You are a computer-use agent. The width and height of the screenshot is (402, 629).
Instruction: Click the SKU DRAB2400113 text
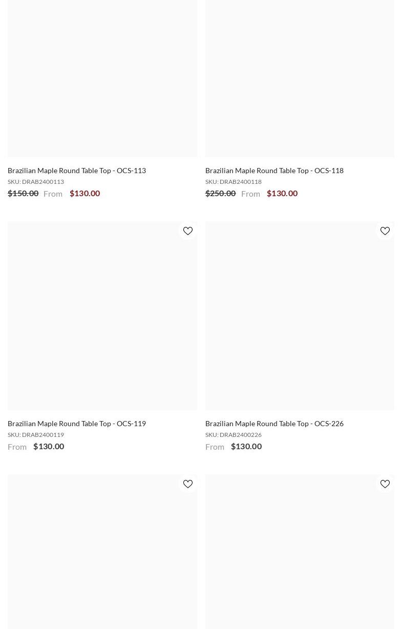[x=36, y=182]
